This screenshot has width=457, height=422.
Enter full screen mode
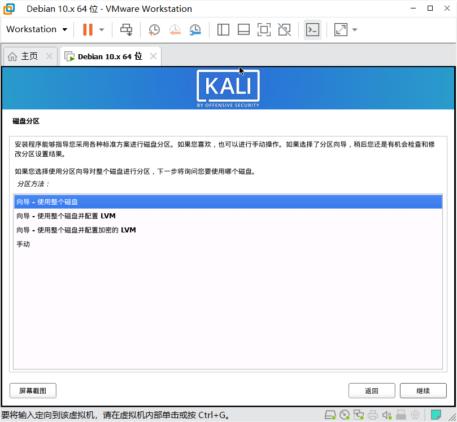point(264,30)
